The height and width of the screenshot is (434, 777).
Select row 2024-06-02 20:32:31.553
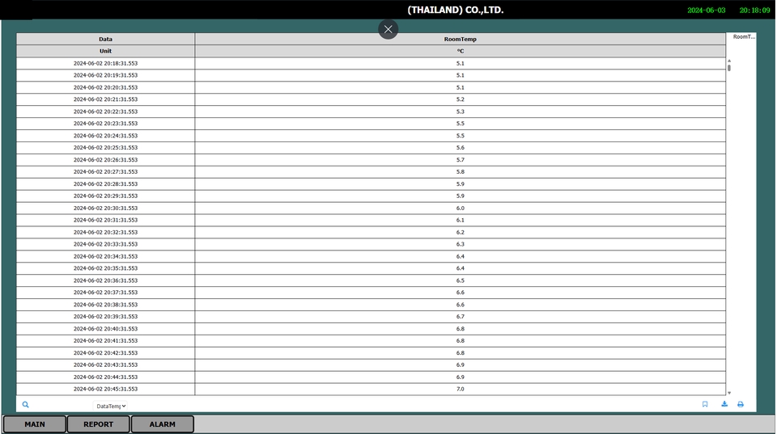[372, 232]
